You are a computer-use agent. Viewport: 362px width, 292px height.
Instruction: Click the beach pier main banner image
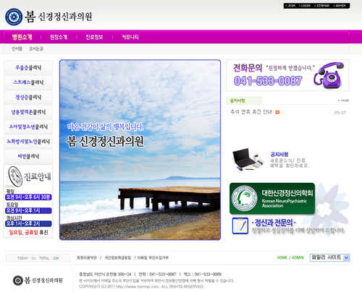tap(140, 150)
